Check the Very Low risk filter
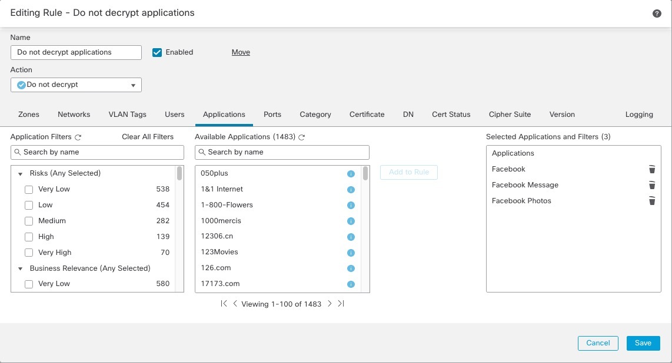672x363 pixels. 28,189
